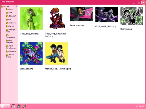Screen dimensions: 146x109
Task: Click the Cool_bug_boy.png file name
Action: tap(29, 34)
